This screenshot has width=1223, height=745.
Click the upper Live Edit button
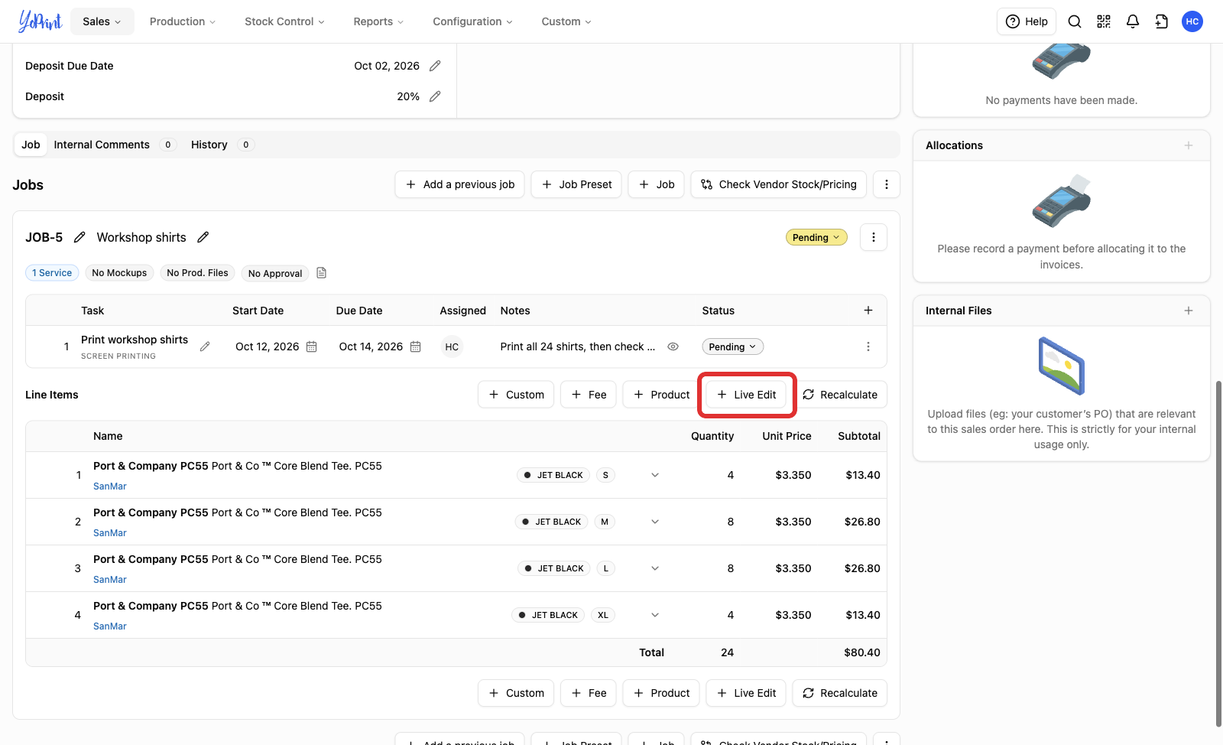click(x=747, y=395)
